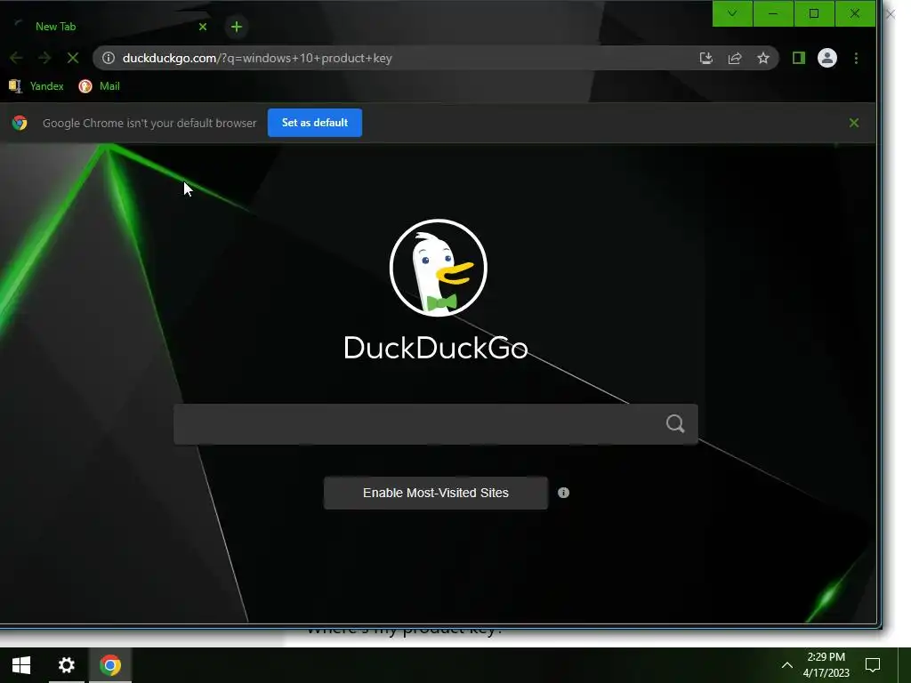This screenshot has height=683, width=911.
Task: Open Settings from the taskbar
Action: click(67, 665)
